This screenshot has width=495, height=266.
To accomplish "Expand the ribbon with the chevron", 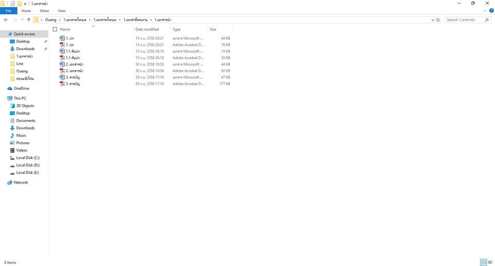I will (x=485, y=11).
